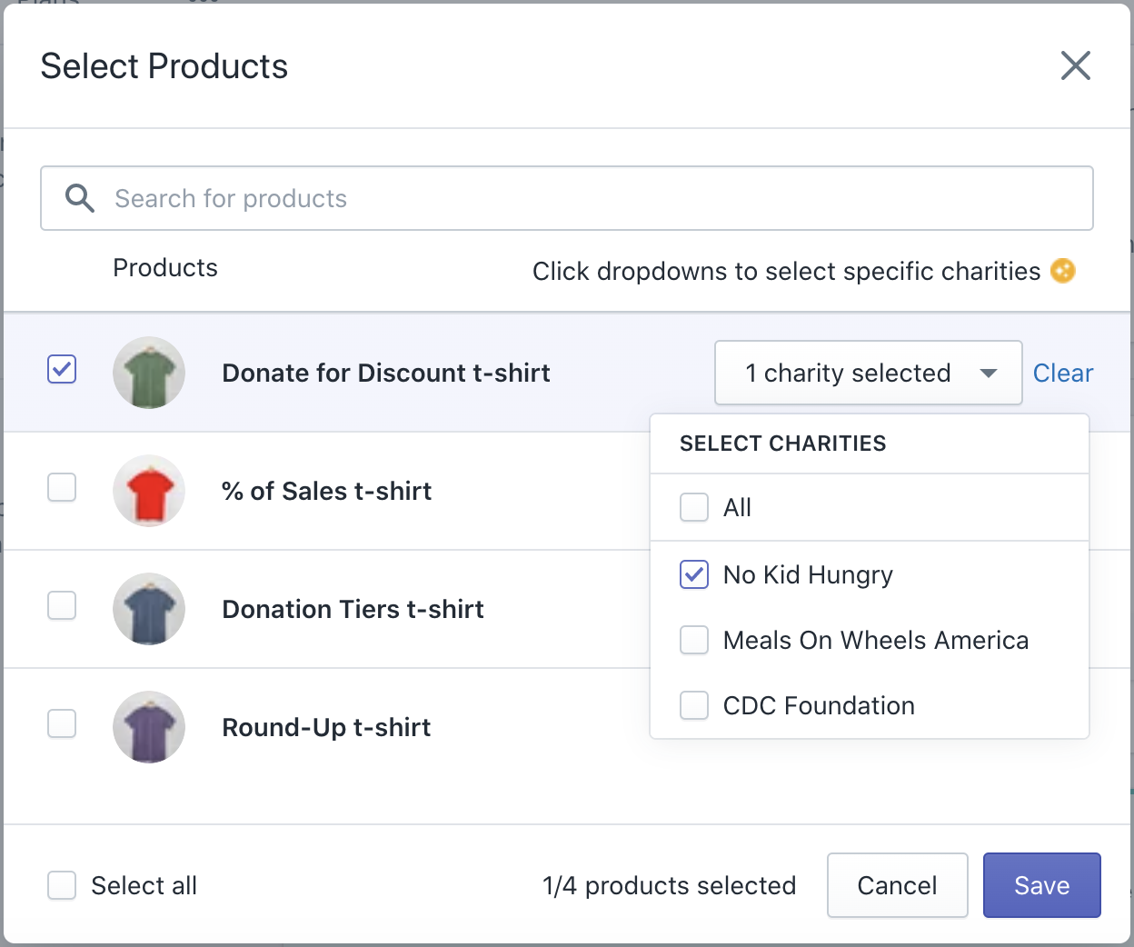Click the Save button

pyautogui.click(x=1041, y=885)
